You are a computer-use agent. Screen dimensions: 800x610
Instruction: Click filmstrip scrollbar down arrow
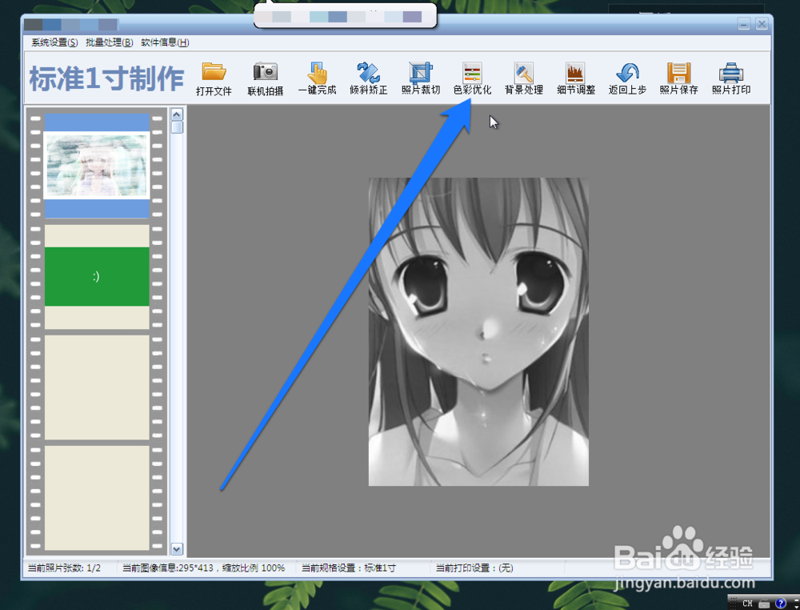177,549
